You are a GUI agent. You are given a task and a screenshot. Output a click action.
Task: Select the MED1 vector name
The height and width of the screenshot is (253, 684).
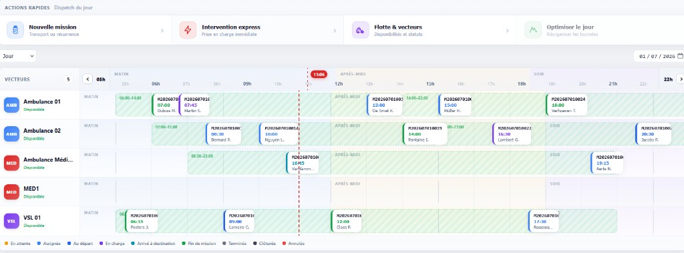click(x=31, y=188)
